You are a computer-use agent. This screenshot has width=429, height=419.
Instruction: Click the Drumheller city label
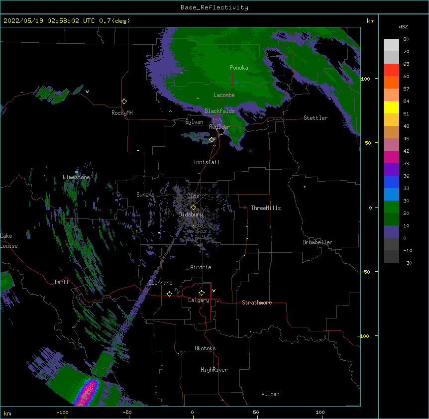pyautogui.click(x=318, y=242)
